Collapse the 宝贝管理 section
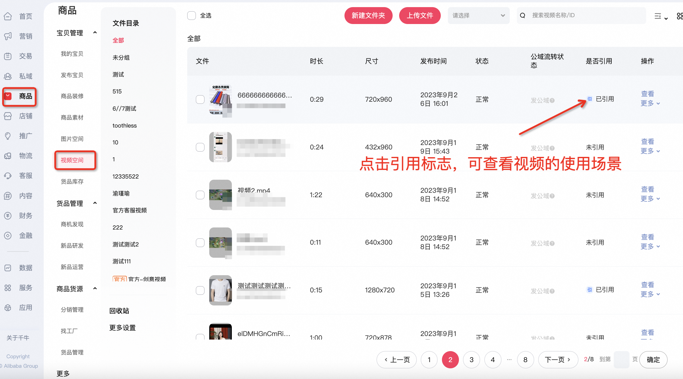Viewport: 683px width, 379px height. [x=95, y=33]
